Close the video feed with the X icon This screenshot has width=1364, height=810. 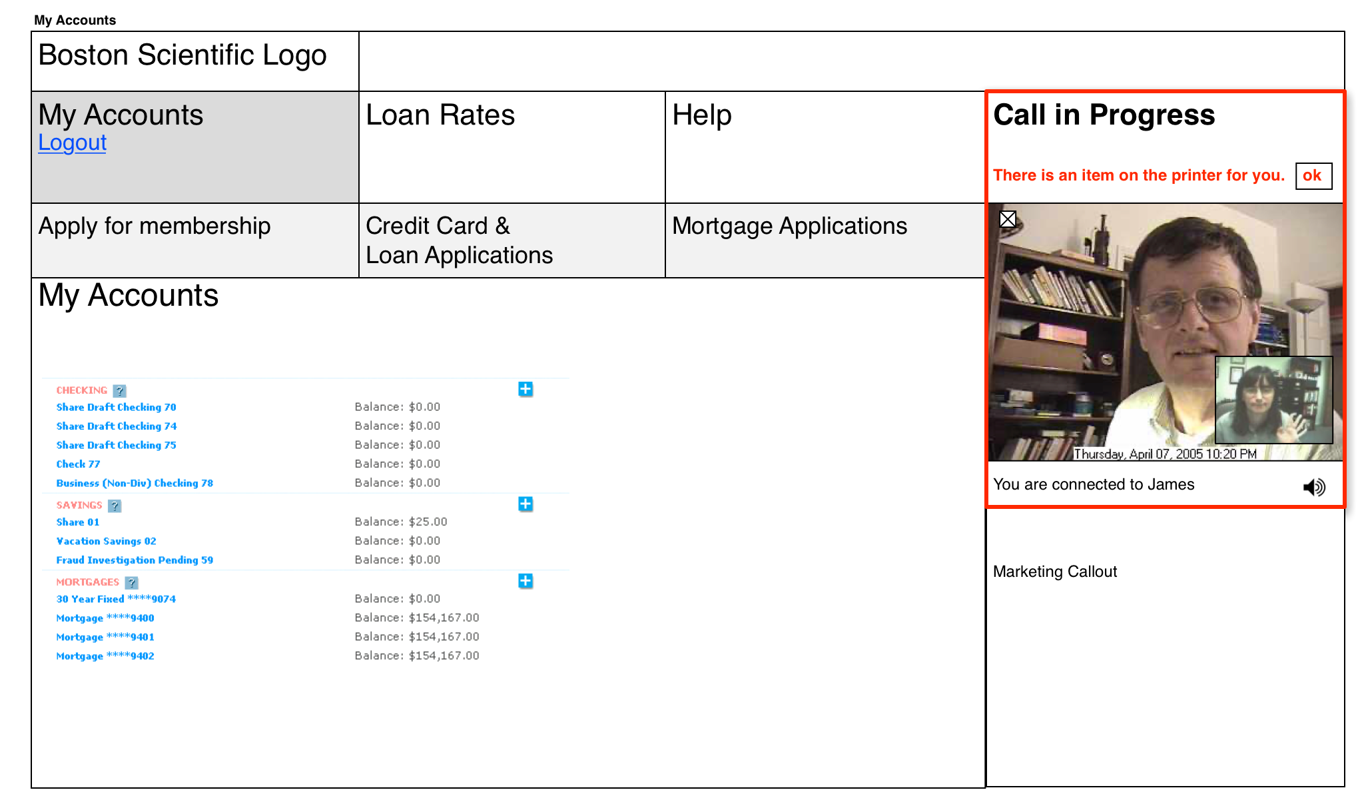point(1007,219)
